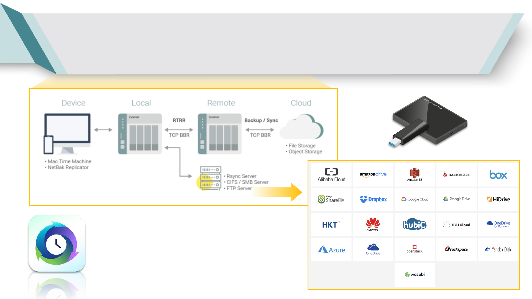Click the hubiC cloud logo
The height and width of the screenshot is (299, 532).
[x=415, y=225]
